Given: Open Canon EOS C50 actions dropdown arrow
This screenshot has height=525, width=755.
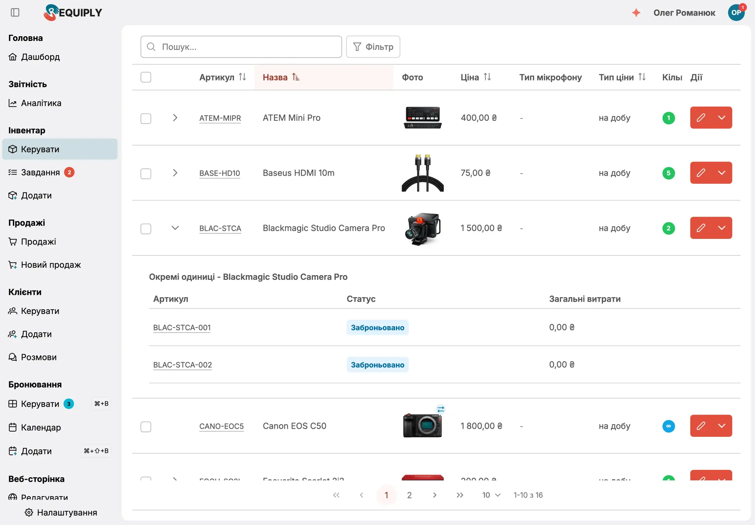Looking at the screenshot, I should click(x=722, y=426).
